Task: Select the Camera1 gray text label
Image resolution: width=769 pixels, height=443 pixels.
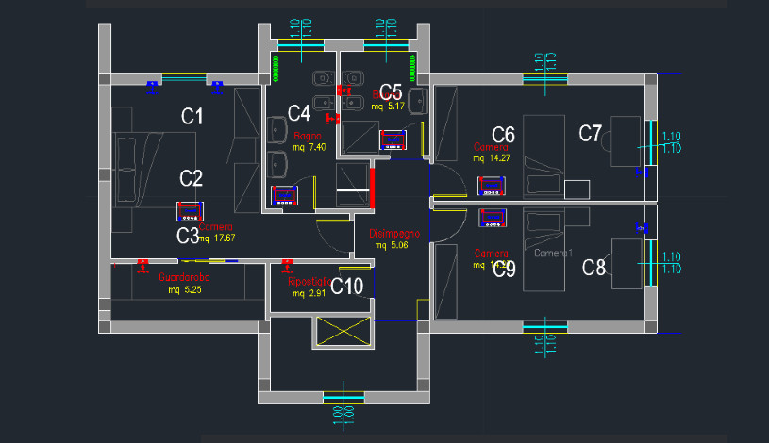Action: pyautogui.click(x=553, y=254)
